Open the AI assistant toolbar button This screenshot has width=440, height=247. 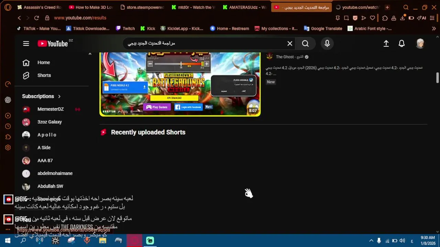(421, 18)
